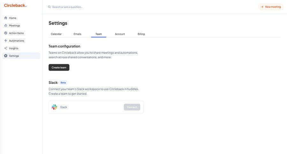This screenshot has height=154, width=287.
Task: Focus the 'Search or ask a question' field
Action: coord(96,7)
